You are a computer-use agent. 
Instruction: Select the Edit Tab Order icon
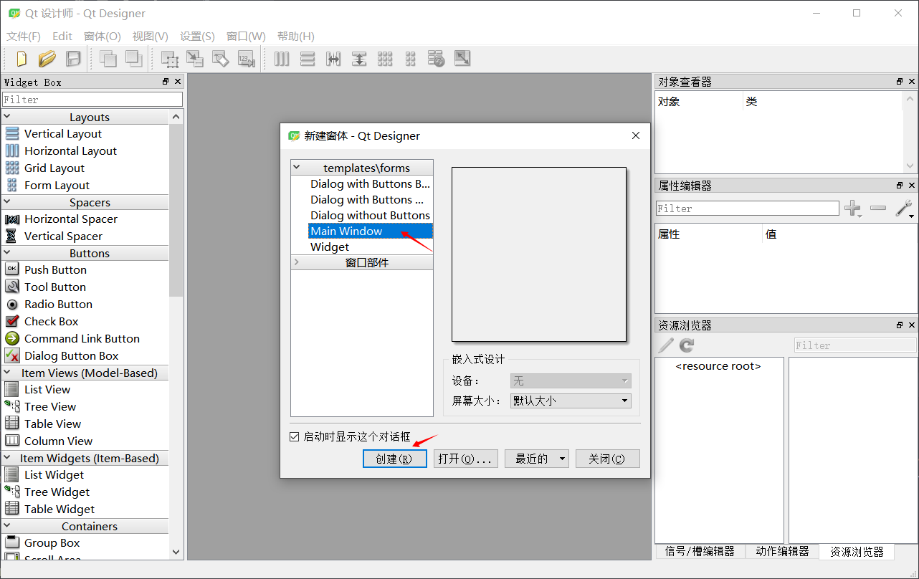pyautogui.click(x=247, y=59)
